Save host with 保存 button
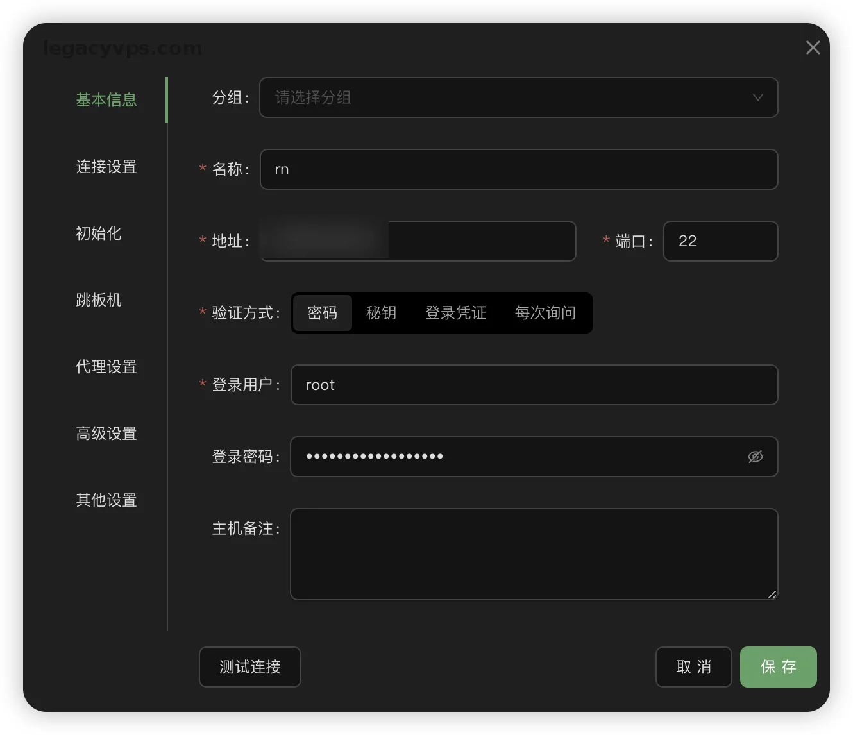This screenshot has width=853, height=735. click(778, 667)
